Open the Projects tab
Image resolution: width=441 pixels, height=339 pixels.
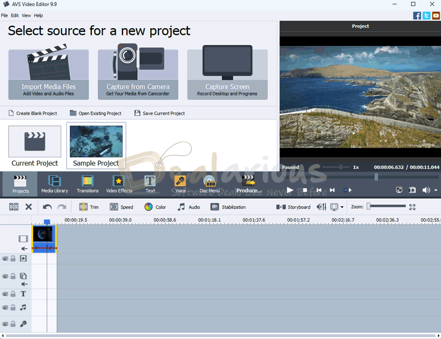(20, 184)
